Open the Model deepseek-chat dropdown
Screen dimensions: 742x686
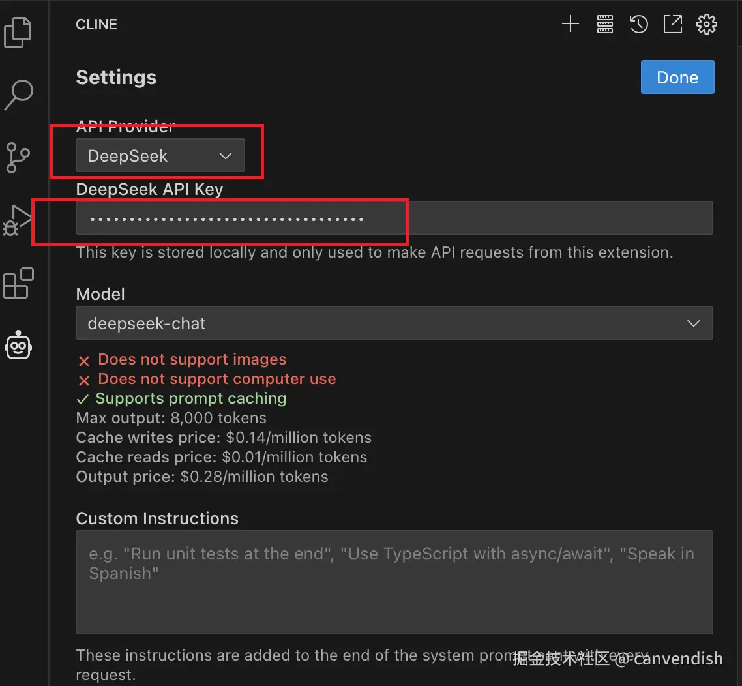click(394, 323)
